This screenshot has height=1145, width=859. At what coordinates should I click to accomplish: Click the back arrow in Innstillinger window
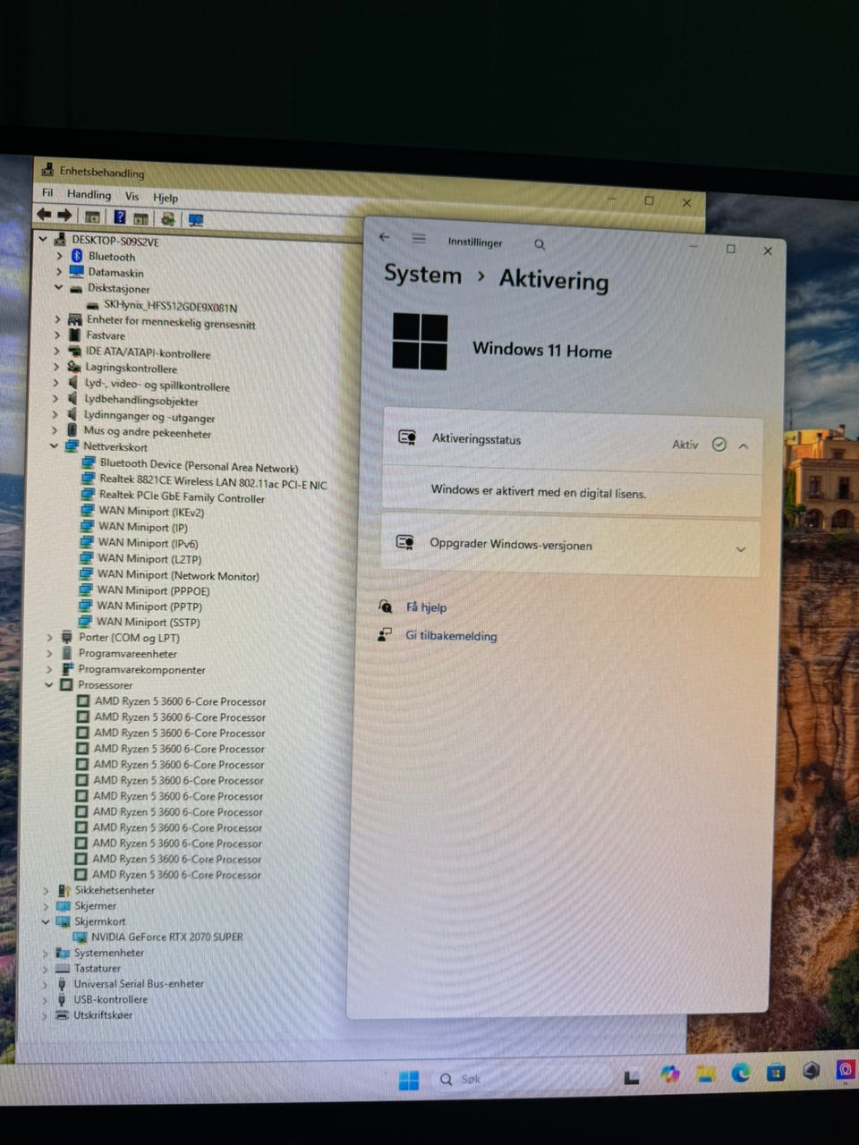point(385,237)
